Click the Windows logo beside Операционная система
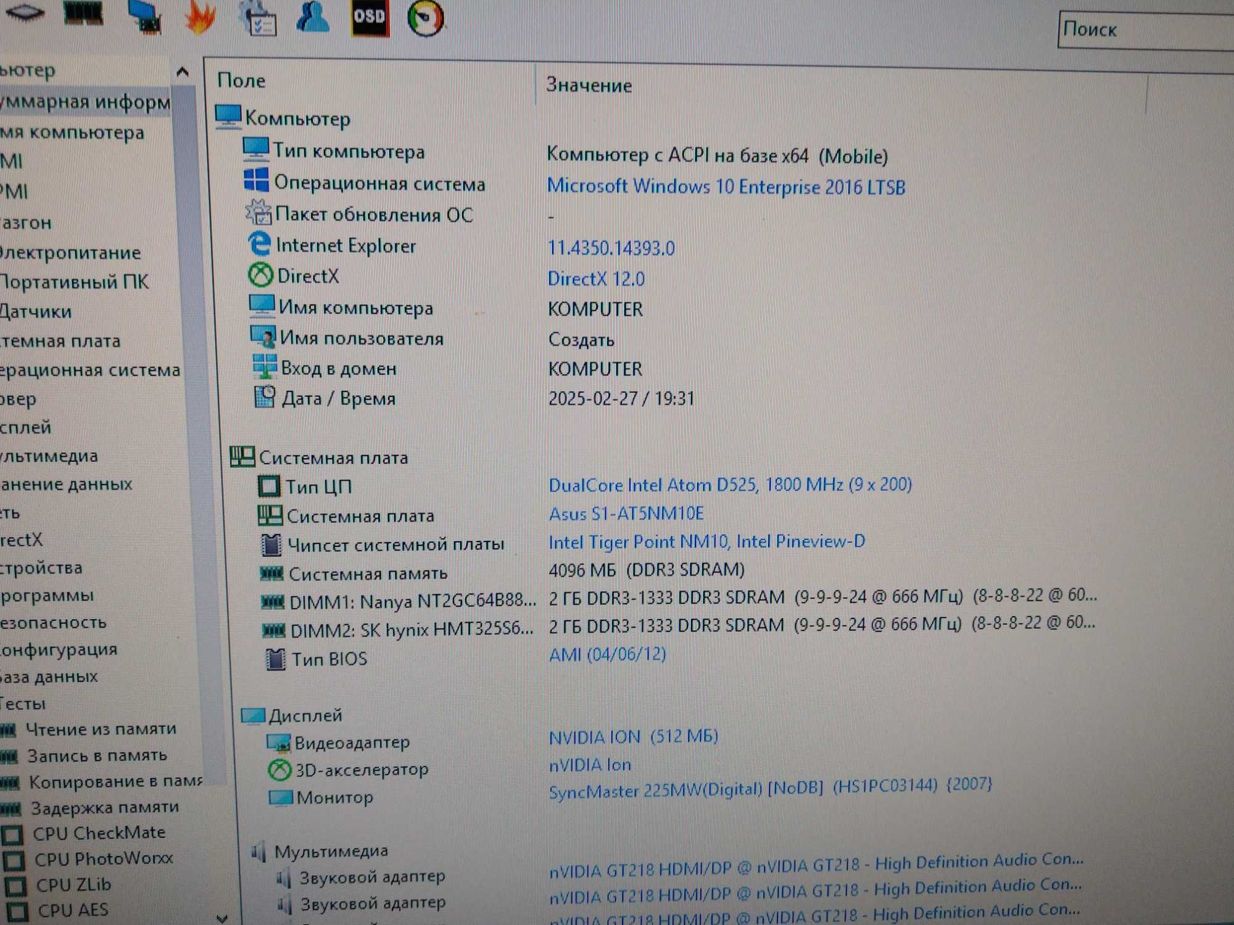 click(256, 180)
